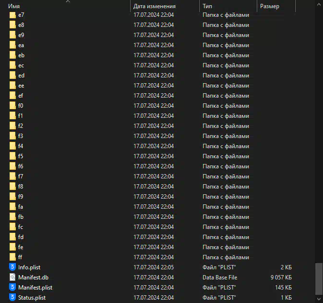This screenshot has height=303, width=323.
Task: Select the f8 folder icon
Action: point(12,187)
